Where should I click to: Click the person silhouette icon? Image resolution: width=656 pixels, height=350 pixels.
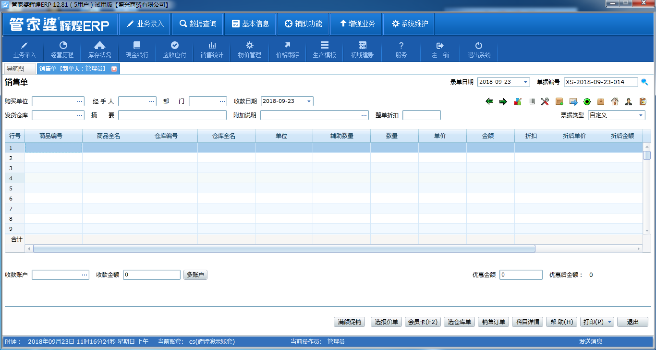click(629, 101)
